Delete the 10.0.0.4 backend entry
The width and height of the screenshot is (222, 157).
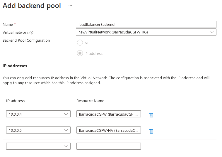[151, 115]
